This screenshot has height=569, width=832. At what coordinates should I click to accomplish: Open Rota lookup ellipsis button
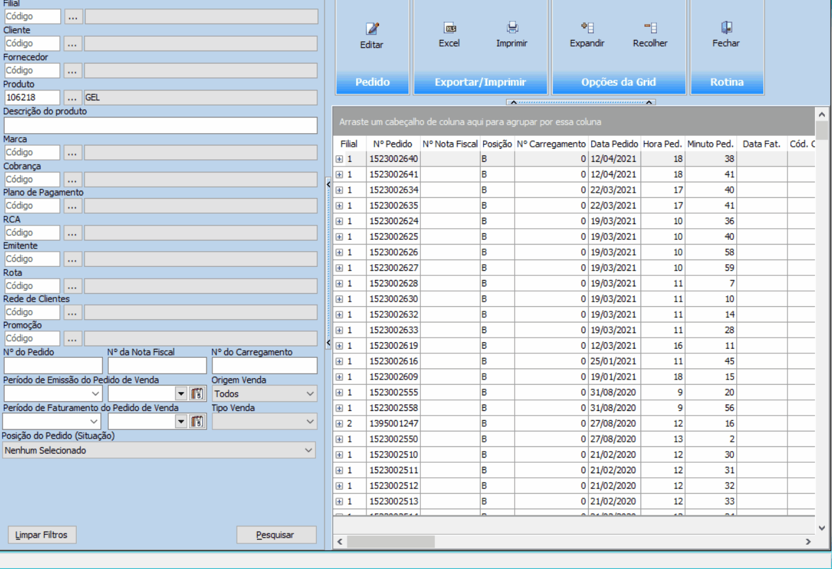(73, 286)
